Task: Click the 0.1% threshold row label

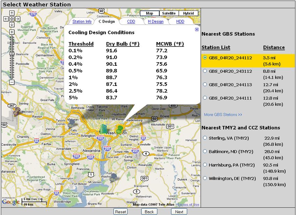Action: 75,51
